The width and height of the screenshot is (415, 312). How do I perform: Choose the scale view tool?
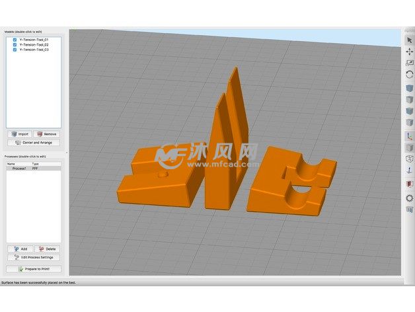point(409,63)
